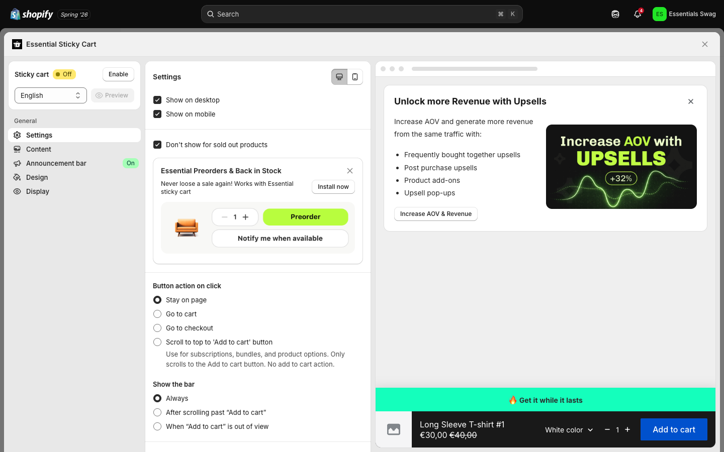Viewport: 724px width, 452px height.
Task: Switch to mobile preview mode
Action: pyautogui.click(x=355, y=77)
